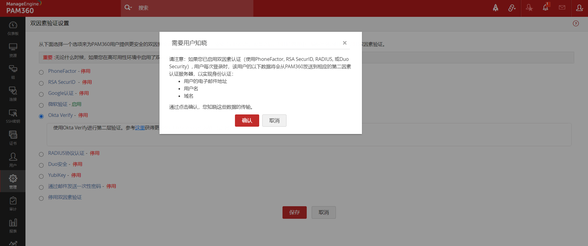The image size is (588, 246).
Task: Close the 需要用户知晓 dialog with X
Action: click(345, 43)
